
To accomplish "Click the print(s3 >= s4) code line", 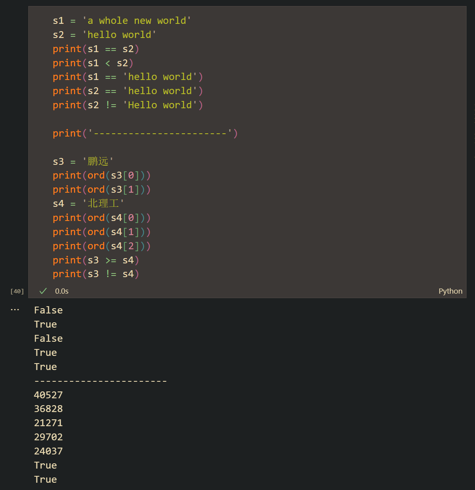I will [95, 260].
